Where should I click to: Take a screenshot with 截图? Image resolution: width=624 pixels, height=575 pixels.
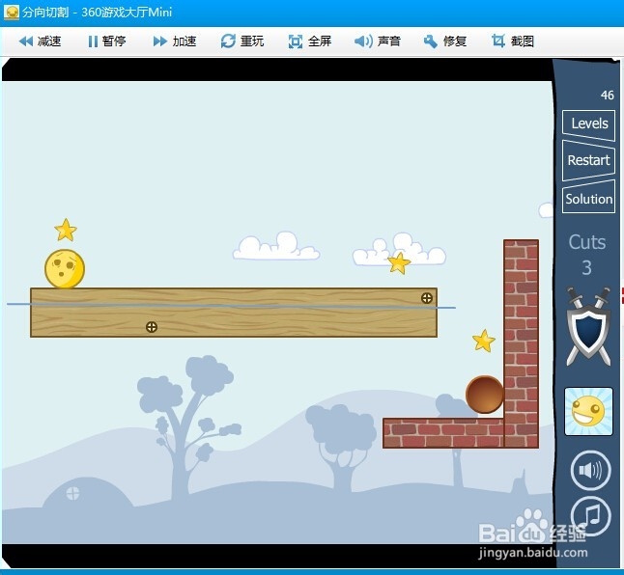pyautogui.click(x=513, y=41)
